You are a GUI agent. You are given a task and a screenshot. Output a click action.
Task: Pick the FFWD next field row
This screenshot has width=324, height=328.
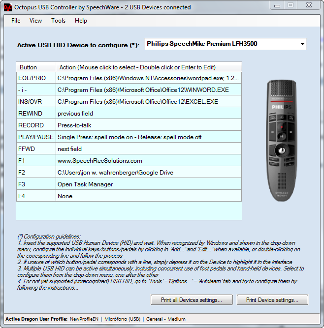[148, 149]
